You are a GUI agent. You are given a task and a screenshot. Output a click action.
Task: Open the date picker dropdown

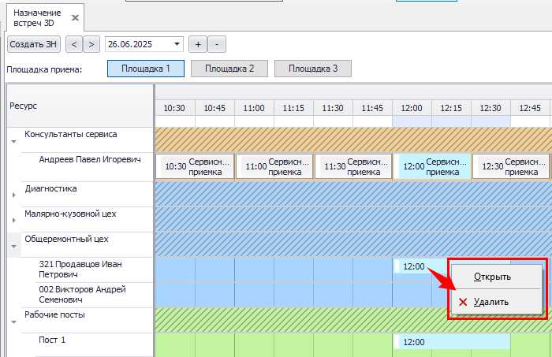click(176, 44)
